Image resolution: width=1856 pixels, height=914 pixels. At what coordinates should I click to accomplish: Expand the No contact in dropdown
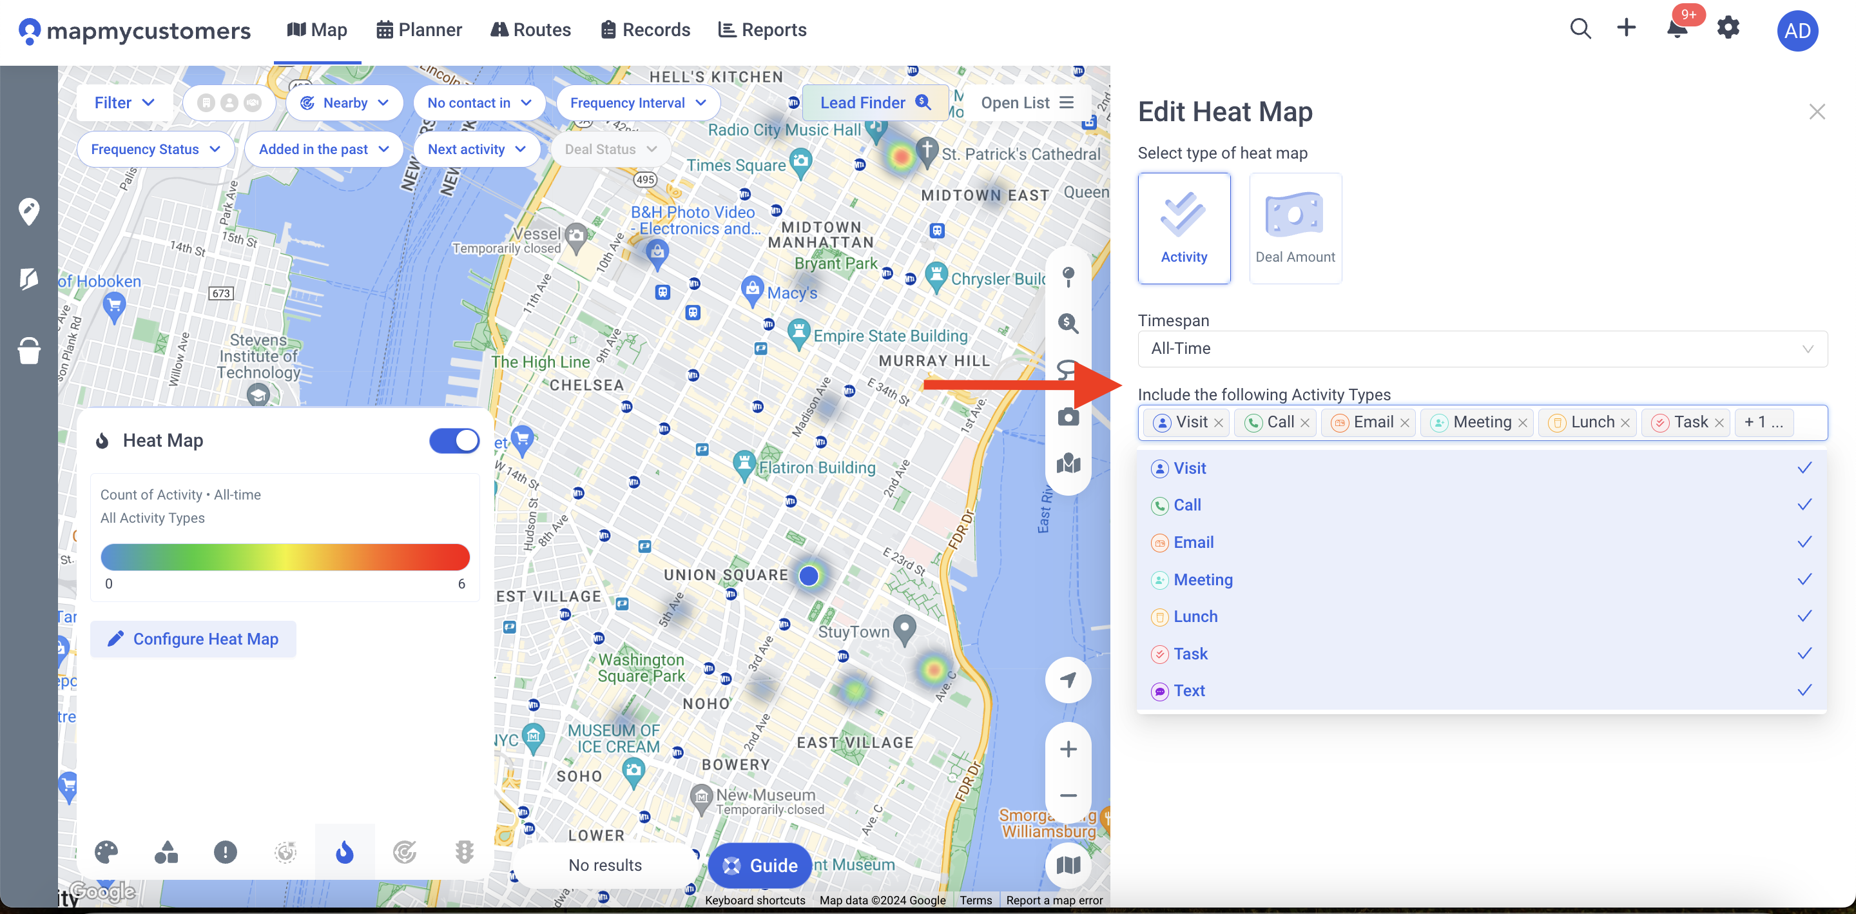(479, 103)
